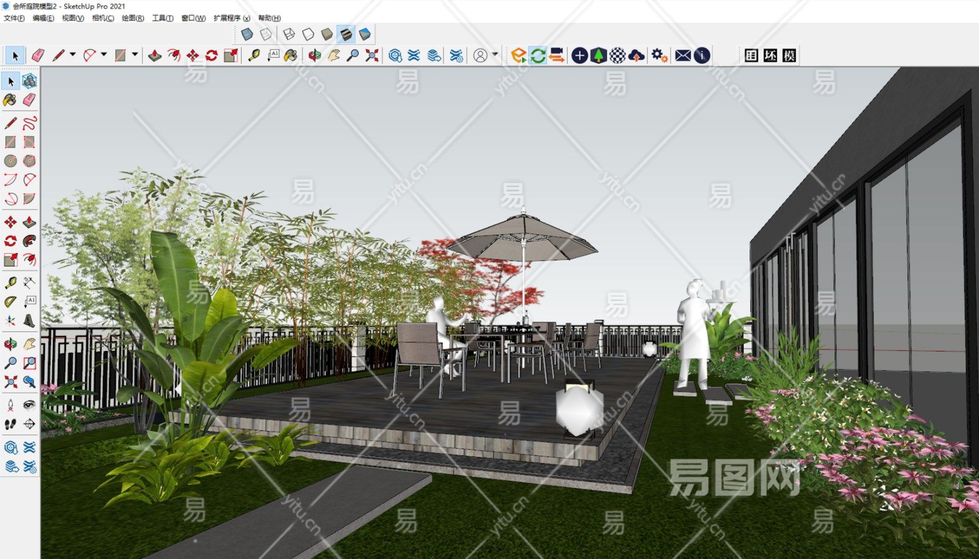This screenshot has width=979, height=559.
Task: Click Zoom Extents in the top toolbar
Action: point(371,56)
